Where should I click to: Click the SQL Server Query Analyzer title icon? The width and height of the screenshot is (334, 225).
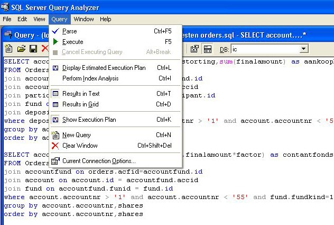click(5, 7)
